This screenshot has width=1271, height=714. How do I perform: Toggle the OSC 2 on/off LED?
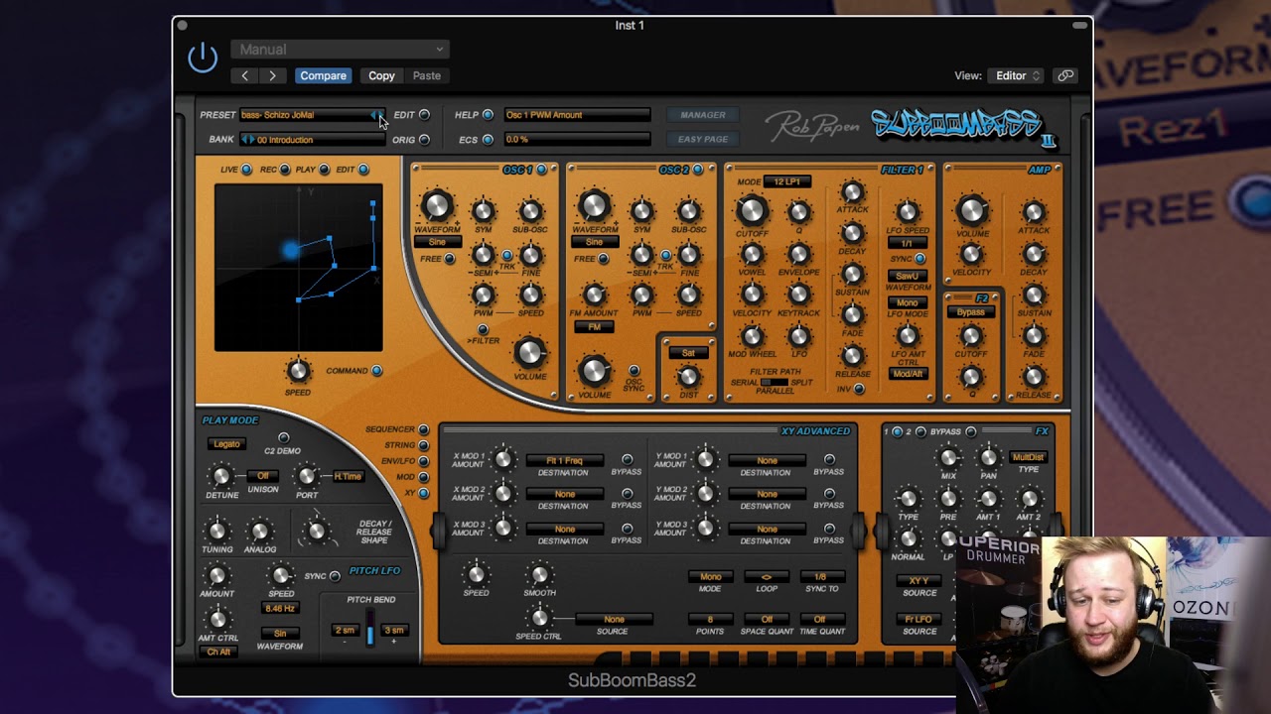click(x=698, y=170)
